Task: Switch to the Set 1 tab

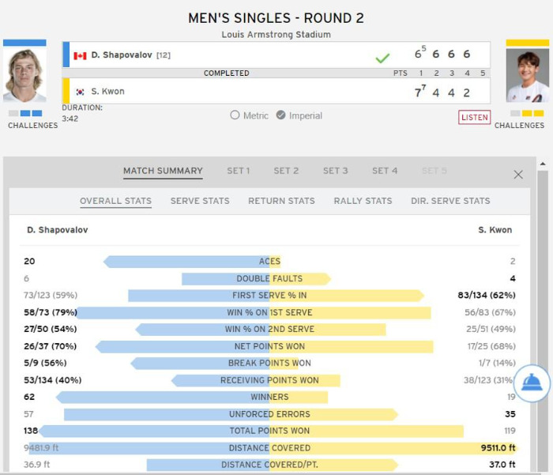Action: point(239,171)
